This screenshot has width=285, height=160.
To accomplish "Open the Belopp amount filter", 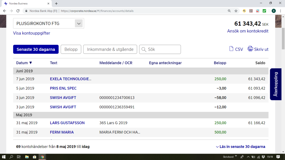I will coord(71,49).
